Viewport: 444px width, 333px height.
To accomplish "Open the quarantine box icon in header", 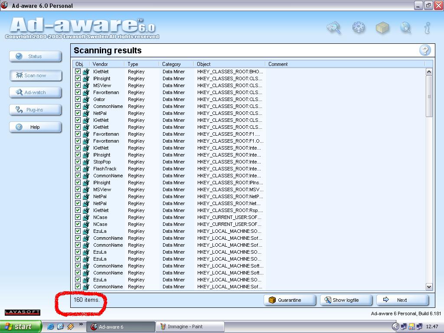I will tap(382, 28).
